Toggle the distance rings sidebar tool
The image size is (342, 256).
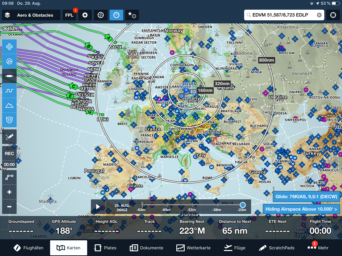point(9,61)
